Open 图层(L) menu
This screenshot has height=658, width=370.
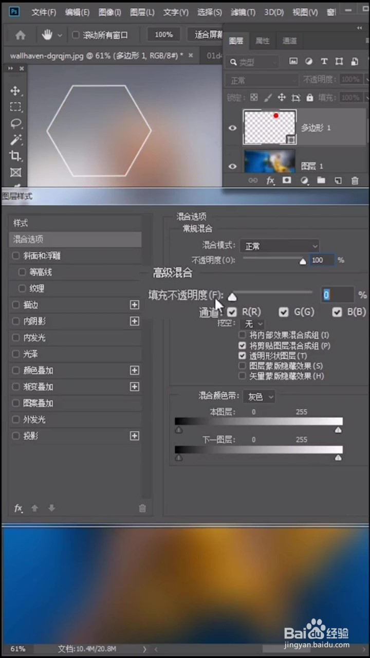pyautogui.click(x=142, y=12)
